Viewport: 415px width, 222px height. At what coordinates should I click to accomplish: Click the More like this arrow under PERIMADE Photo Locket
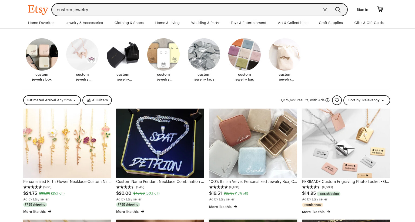[x=329, y=212]
